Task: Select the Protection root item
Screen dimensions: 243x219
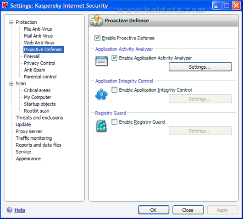Action: (26, 22)
